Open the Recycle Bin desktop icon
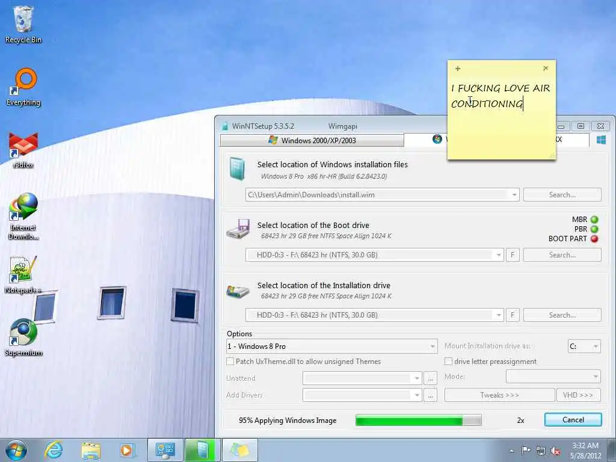The height and width of the screenshot is (462, 616). (23, 23)
